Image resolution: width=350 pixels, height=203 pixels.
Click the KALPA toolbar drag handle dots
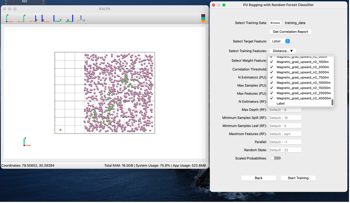[x=3, y=19]
